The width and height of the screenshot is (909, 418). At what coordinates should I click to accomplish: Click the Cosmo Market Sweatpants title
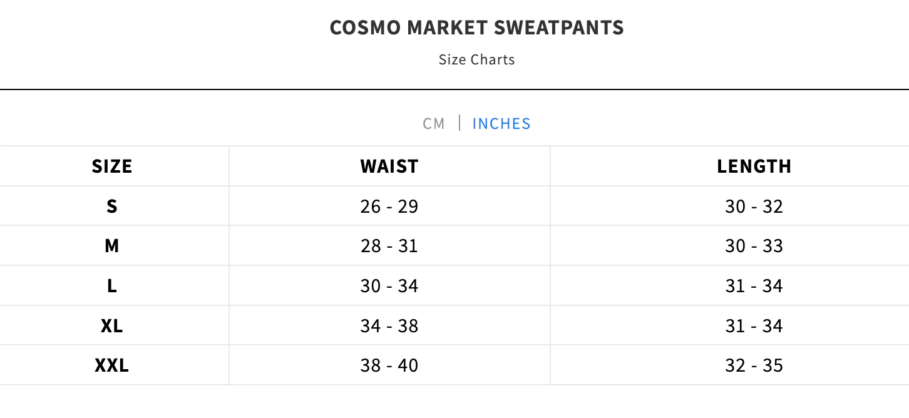[477, 28]
